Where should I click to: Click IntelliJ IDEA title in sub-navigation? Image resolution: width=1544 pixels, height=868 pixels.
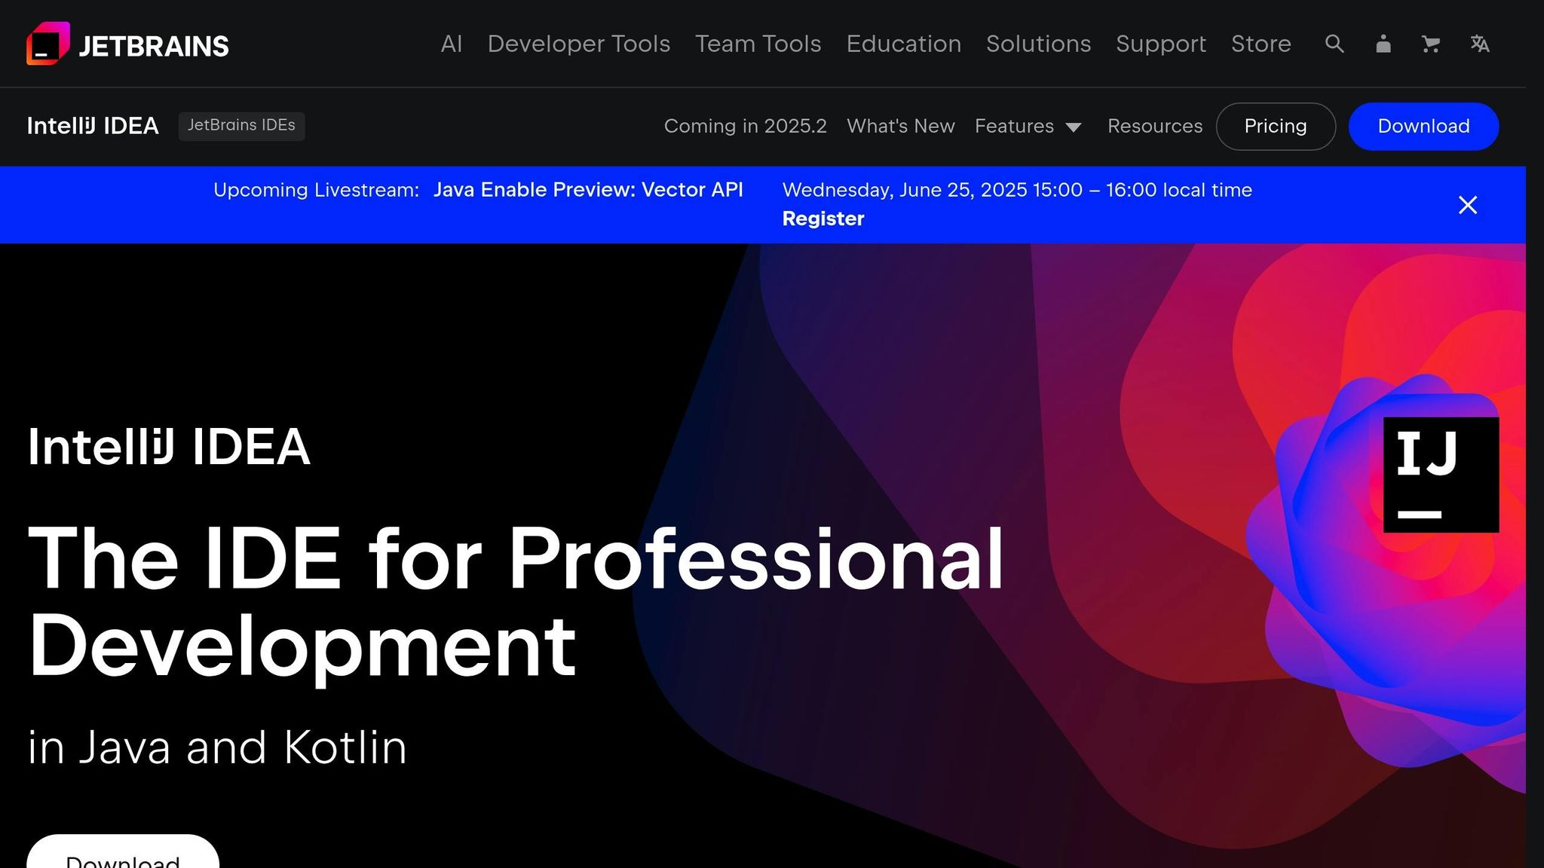(93, 126)
